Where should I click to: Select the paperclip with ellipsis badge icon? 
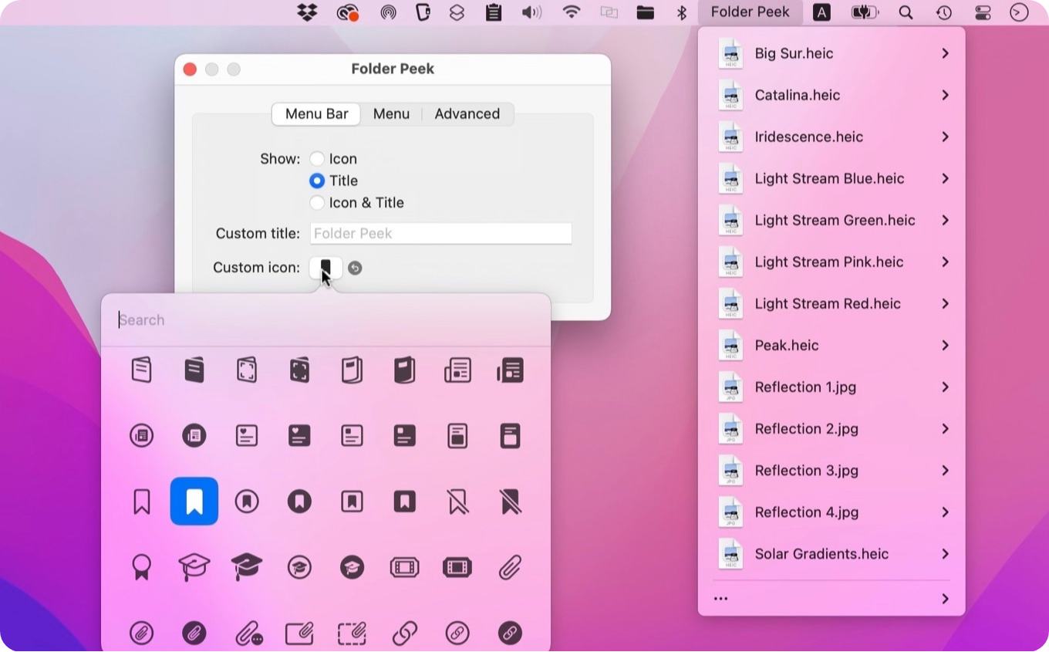[249, 633]
